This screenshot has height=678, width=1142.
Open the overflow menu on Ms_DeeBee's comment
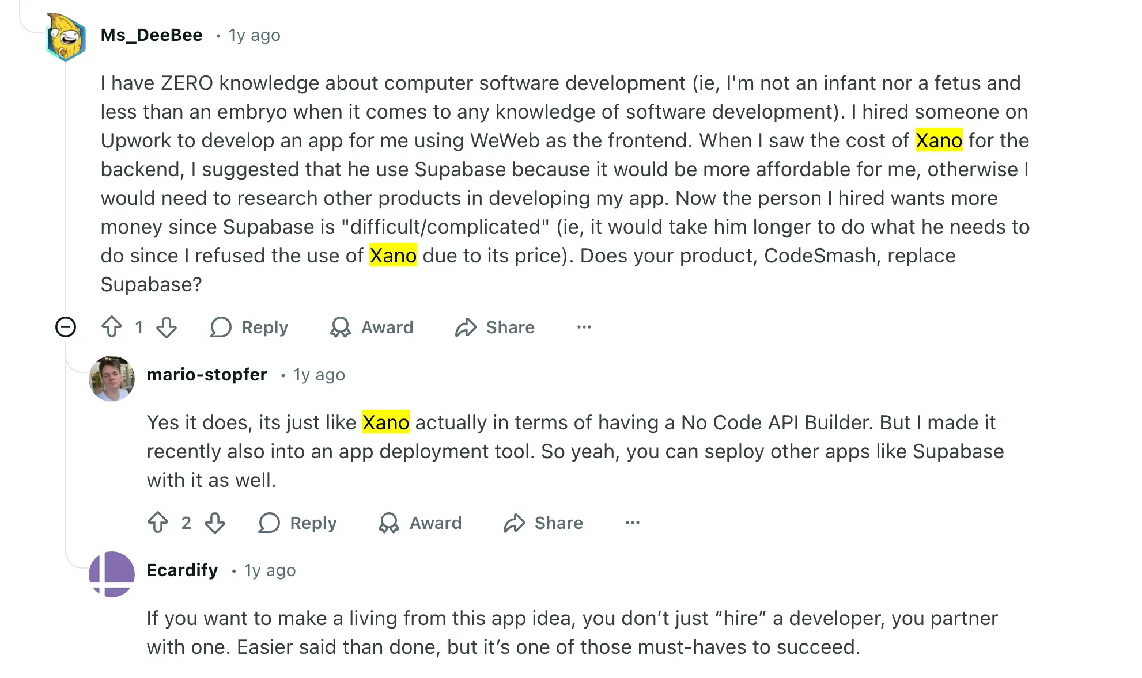click(584, 327)
